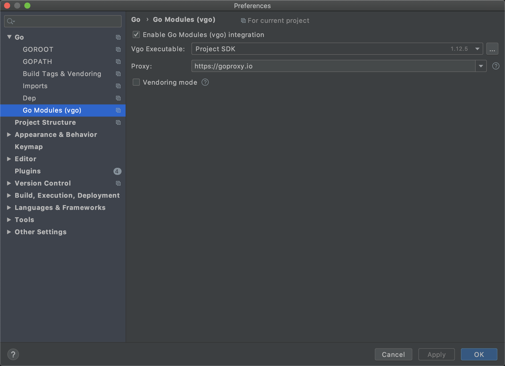This screenshot has width=505, height=366.
Task: Collapse the Go settings tree node
Action: (x=9, y=37)
